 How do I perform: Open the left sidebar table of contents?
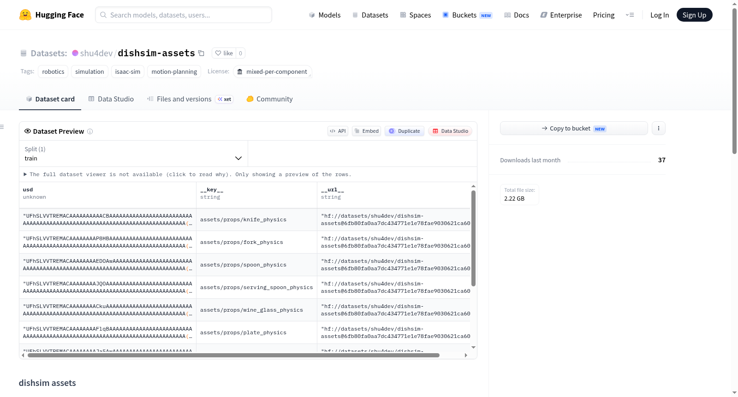[x=2, y=127]
